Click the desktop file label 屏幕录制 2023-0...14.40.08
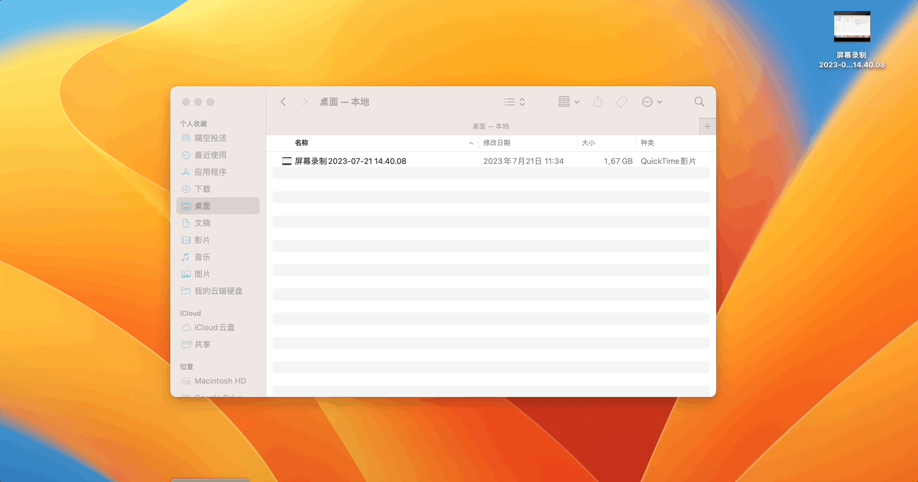 tap(852, 60)
